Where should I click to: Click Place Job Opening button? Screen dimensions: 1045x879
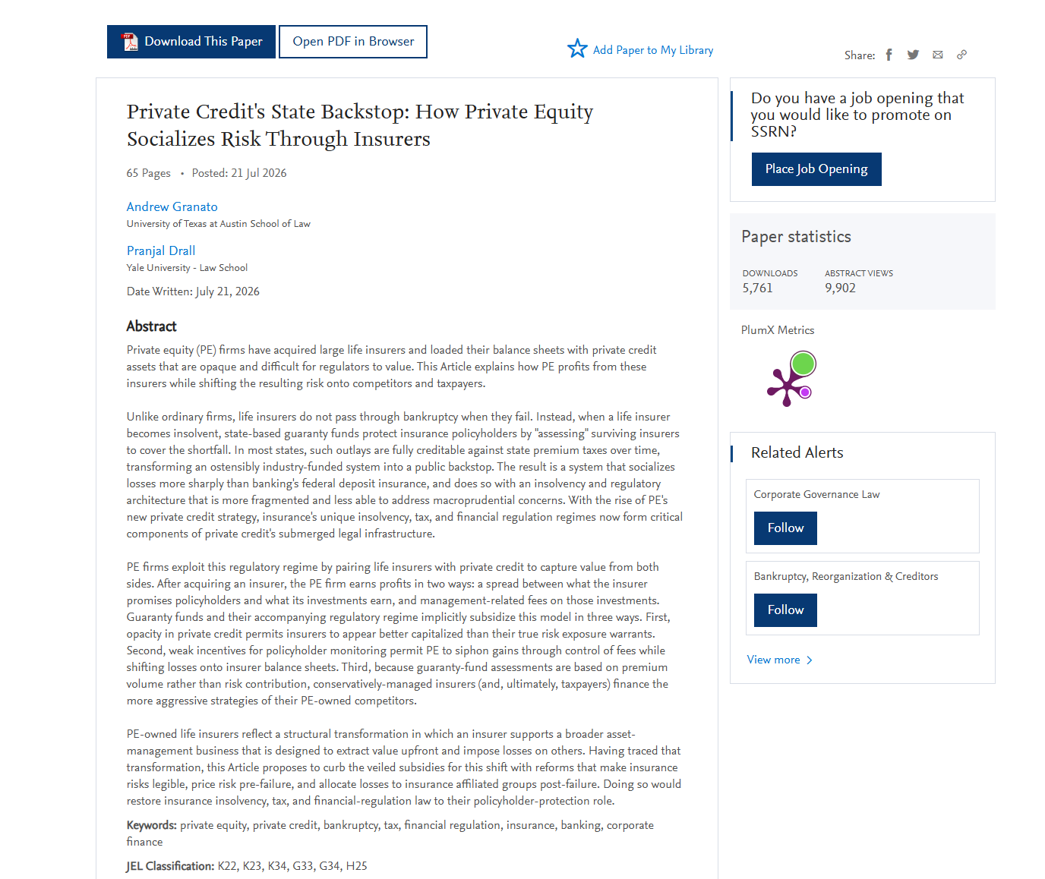(x=816, y=169)
